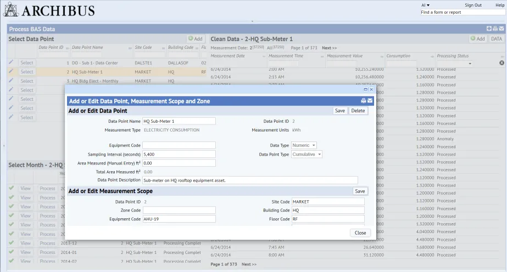Screen dimensions: 507x272
Task: Click the Find a form or report field
Action: [x=463, y=12]
